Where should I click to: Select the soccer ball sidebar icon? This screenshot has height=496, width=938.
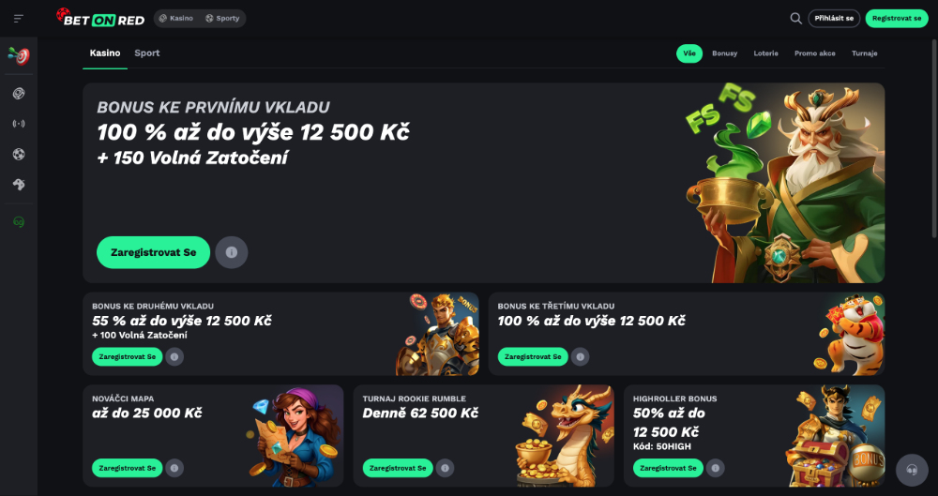pos(19,155)
